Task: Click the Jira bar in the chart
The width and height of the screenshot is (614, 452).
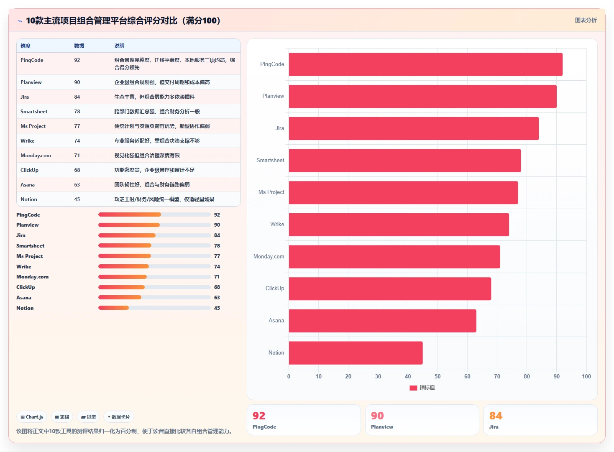Action: coord(414,128)
